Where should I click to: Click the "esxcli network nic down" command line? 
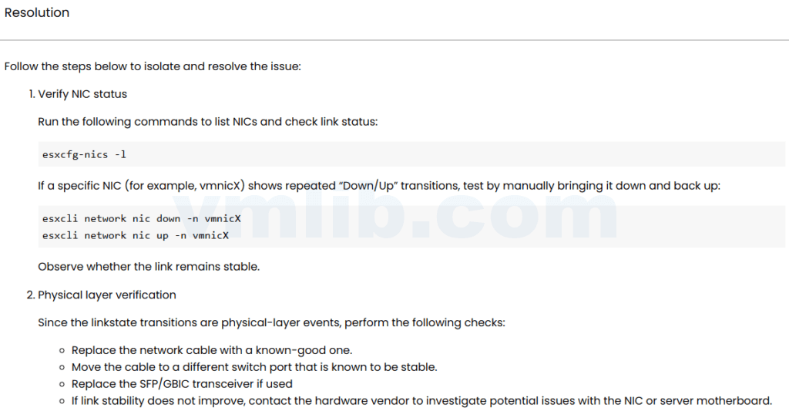coord(142,218)
